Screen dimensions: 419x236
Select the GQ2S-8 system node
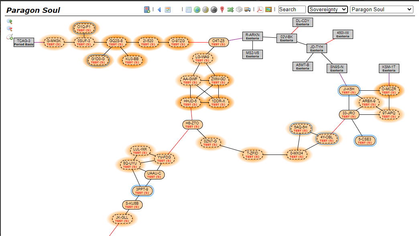click(x=116, y=42)
